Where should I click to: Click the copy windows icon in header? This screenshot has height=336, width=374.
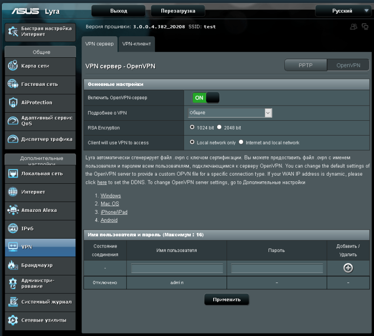pyautogui.click(x=365, y=27)
